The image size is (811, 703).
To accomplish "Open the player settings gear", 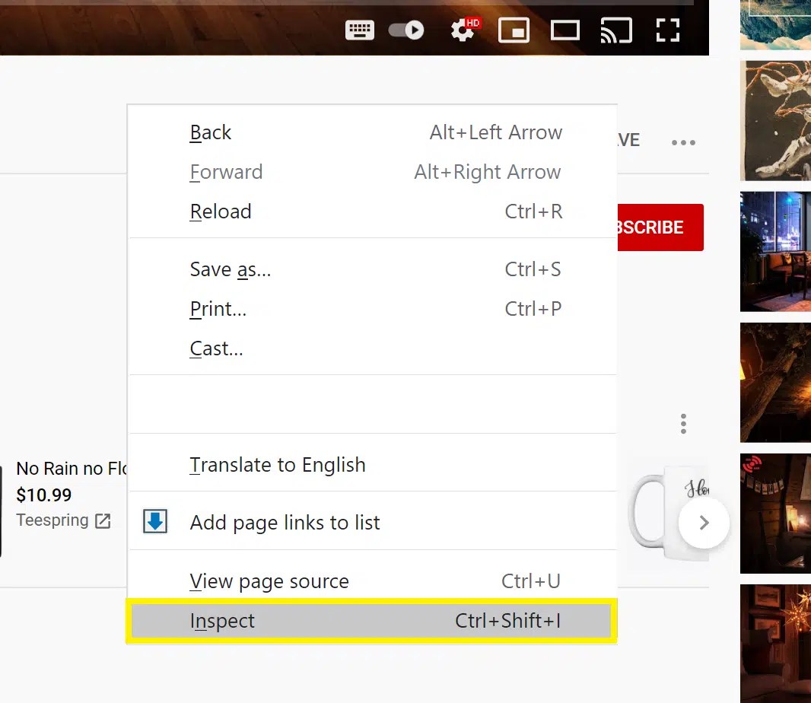I will pos(463,30).
